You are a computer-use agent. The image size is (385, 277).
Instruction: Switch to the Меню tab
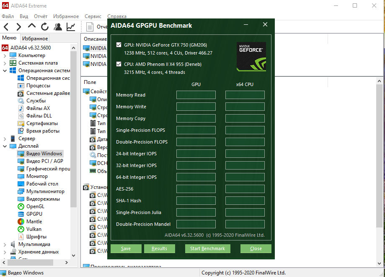pos(9,38)
